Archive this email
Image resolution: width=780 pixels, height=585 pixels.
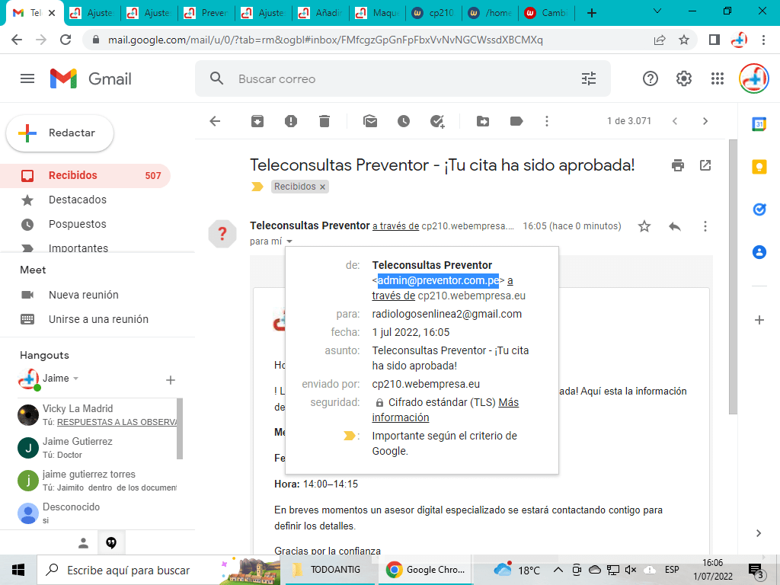257,121
